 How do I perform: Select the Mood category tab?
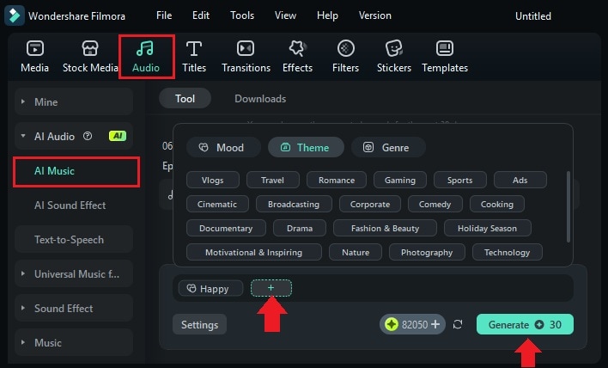coord(223,148)
